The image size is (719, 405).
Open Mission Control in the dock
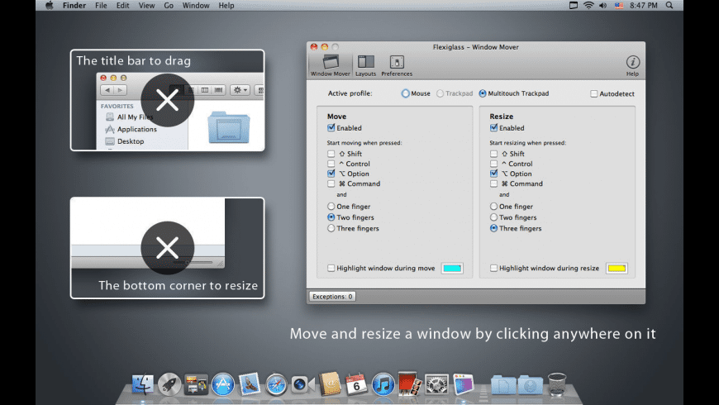(x=196, y=384)
